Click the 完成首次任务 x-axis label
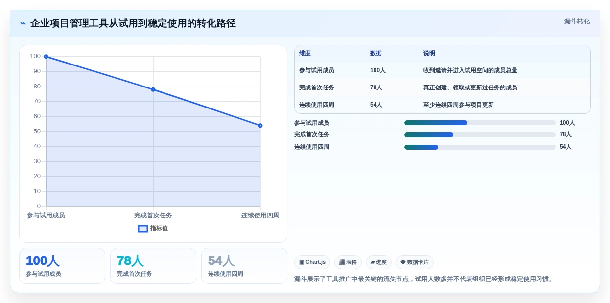Screen dimensions: 610x303 (153, 216)
